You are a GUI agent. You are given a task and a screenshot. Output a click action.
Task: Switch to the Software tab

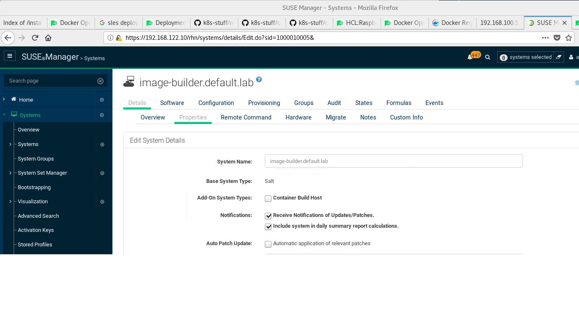tap(172, 103)
